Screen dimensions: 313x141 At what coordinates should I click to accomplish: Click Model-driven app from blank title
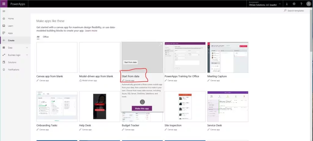[x=96, y=76]
